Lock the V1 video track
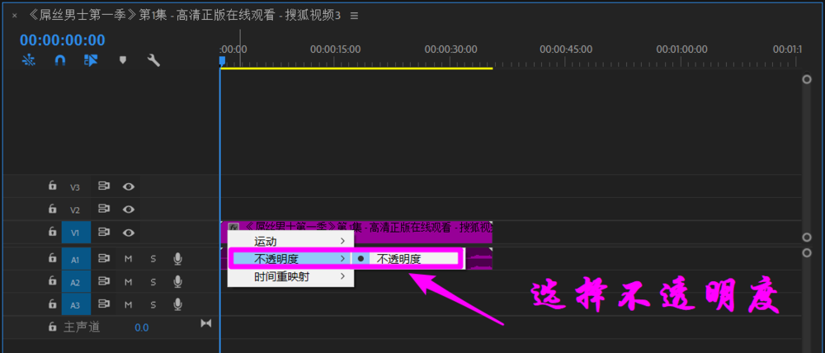The image size is (825, 353). tap(52, 232)
